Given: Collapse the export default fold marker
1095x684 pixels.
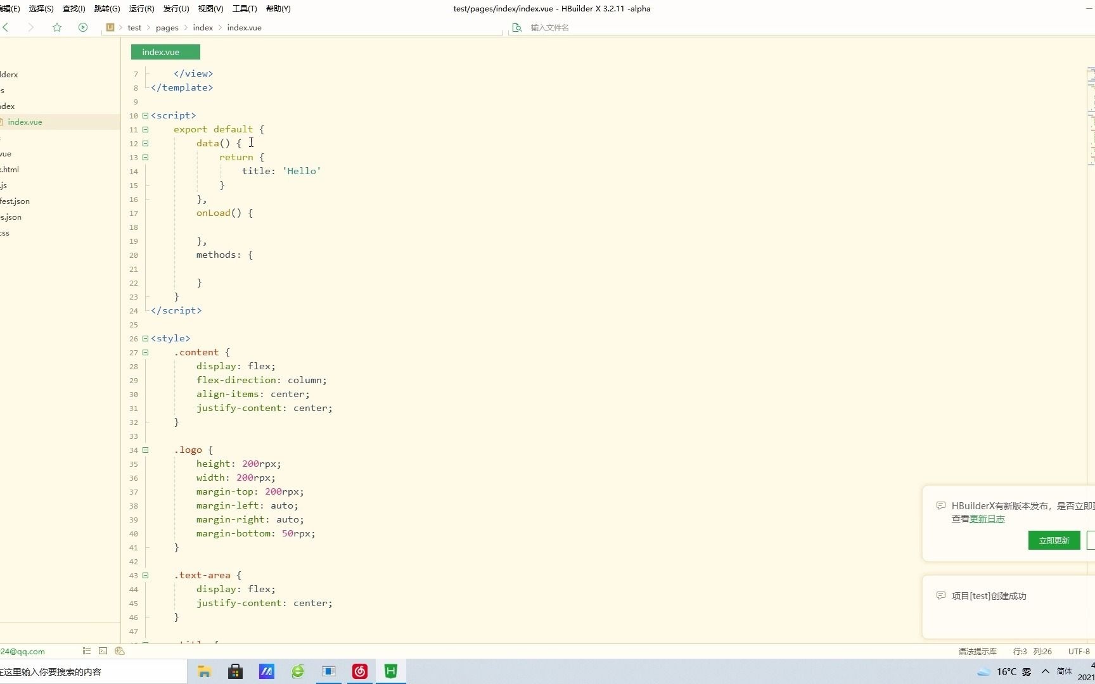Looking at the screenshot, I should [x=145, y=129].
